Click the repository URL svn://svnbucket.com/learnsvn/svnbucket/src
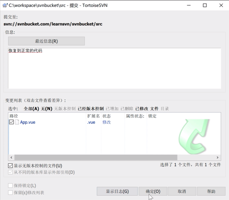This screenshot has width=229, height=200. (53, 24)
